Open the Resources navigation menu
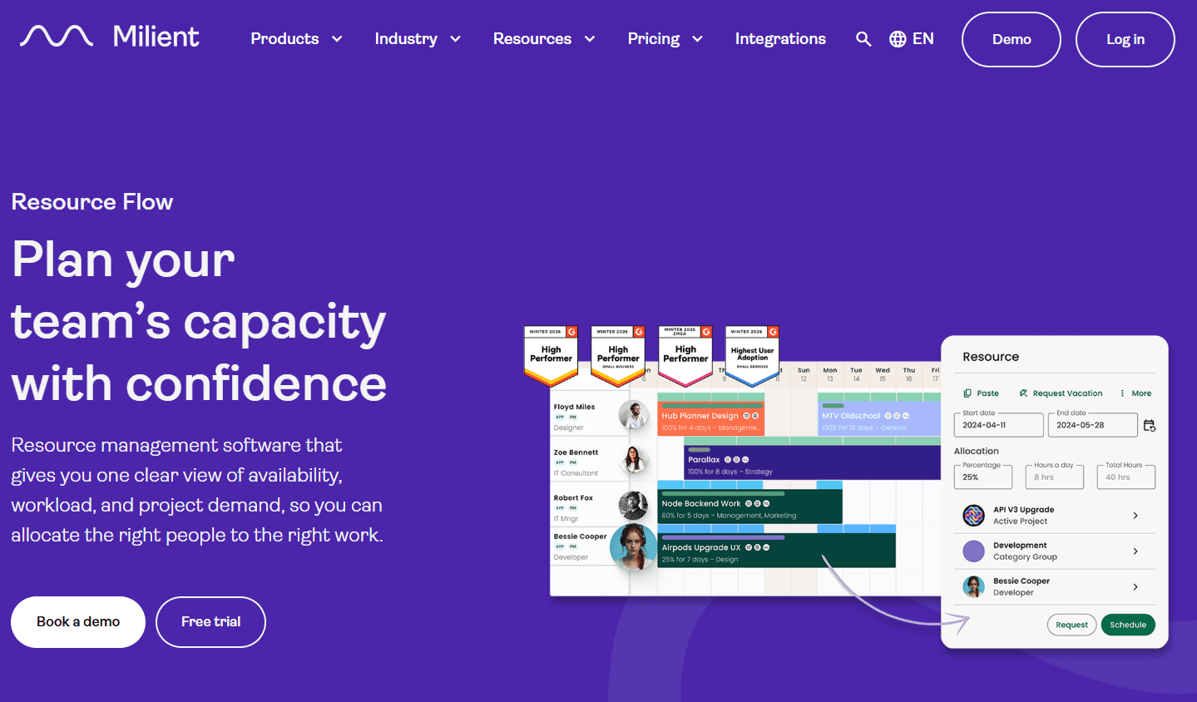Screen dimensions: 1197x702 544,39
